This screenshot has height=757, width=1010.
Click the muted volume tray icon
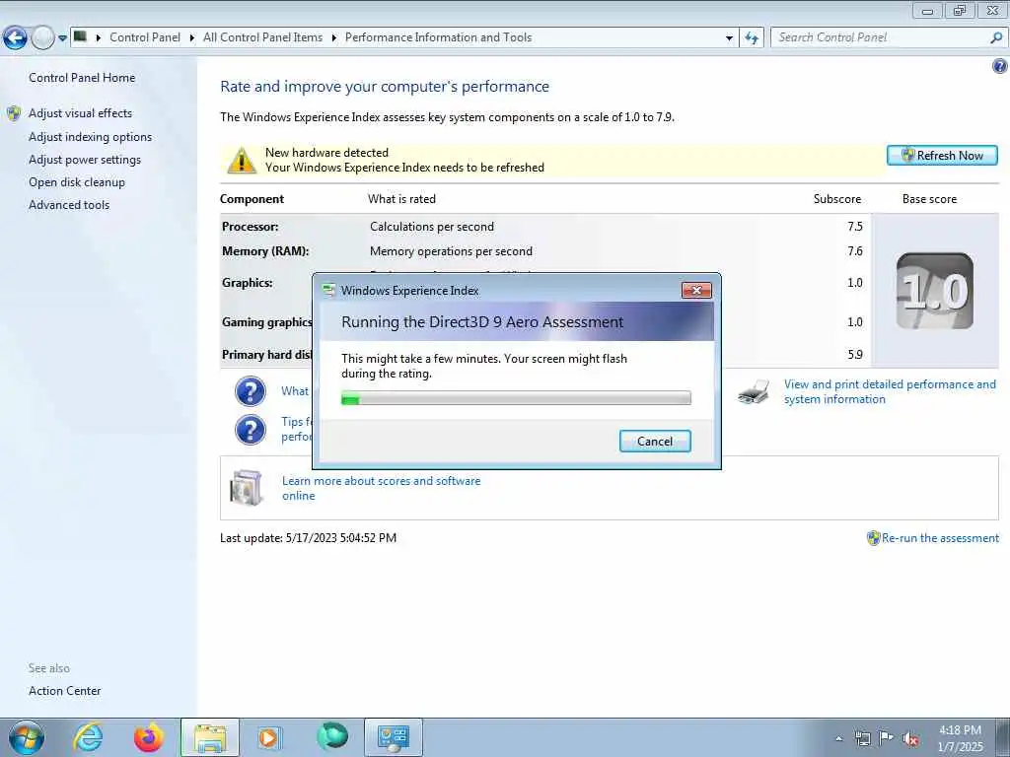pyautogui.click(x=909, y=738)
